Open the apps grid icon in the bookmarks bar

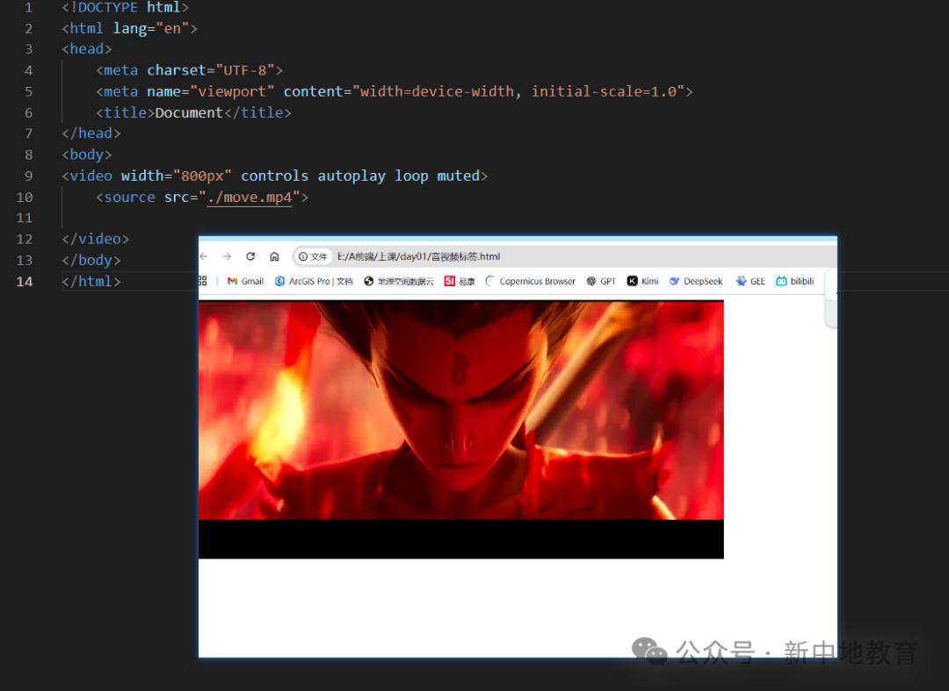203,281
